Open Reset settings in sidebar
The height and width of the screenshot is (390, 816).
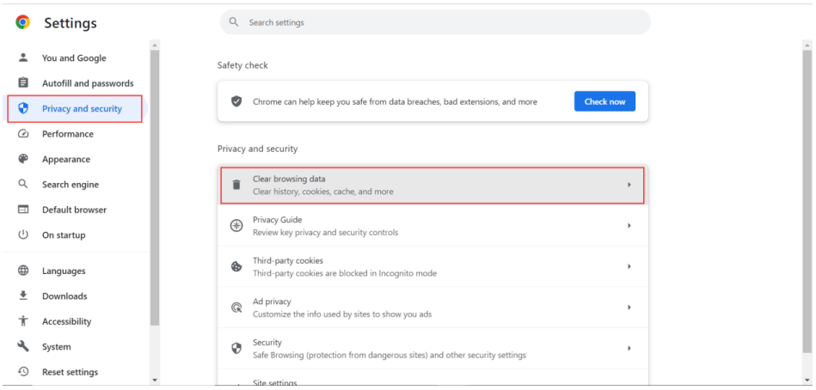point(70,372)
